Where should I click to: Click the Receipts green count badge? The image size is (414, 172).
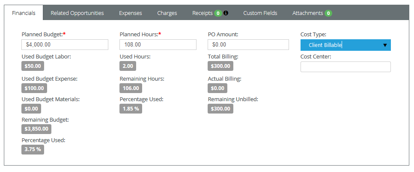(218, 13)
